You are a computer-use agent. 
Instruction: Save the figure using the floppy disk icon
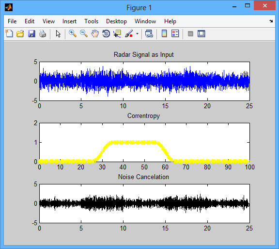point(31,33)
